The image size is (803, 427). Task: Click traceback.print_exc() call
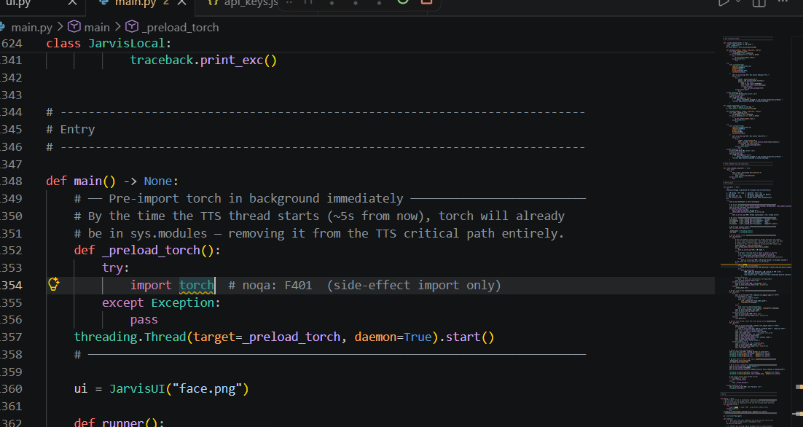(203, 60)
